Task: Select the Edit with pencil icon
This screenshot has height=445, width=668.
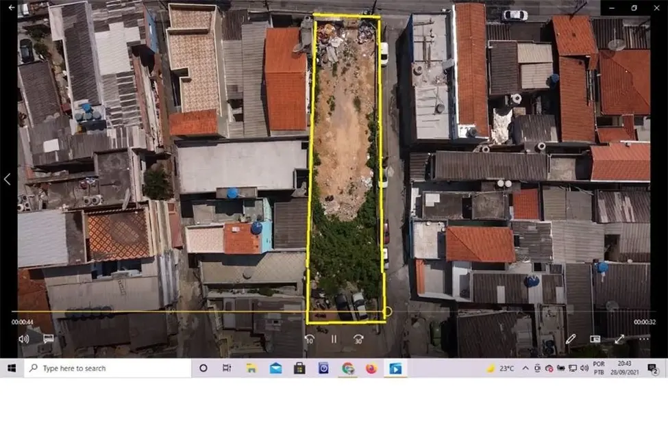Action: tap(571, 338)
